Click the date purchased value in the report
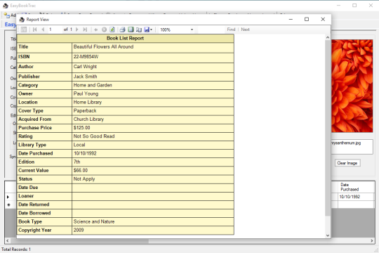Image resolution: width=379 pixels, height=253 pixels. click(x=85, y=153)
